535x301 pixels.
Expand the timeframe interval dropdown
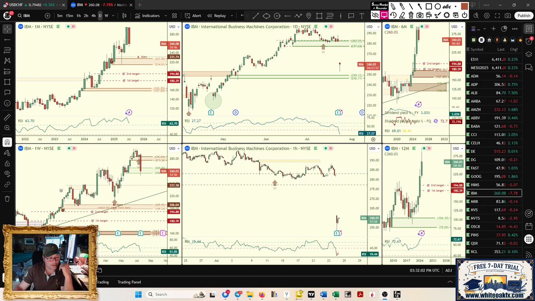tap(113, 16)
